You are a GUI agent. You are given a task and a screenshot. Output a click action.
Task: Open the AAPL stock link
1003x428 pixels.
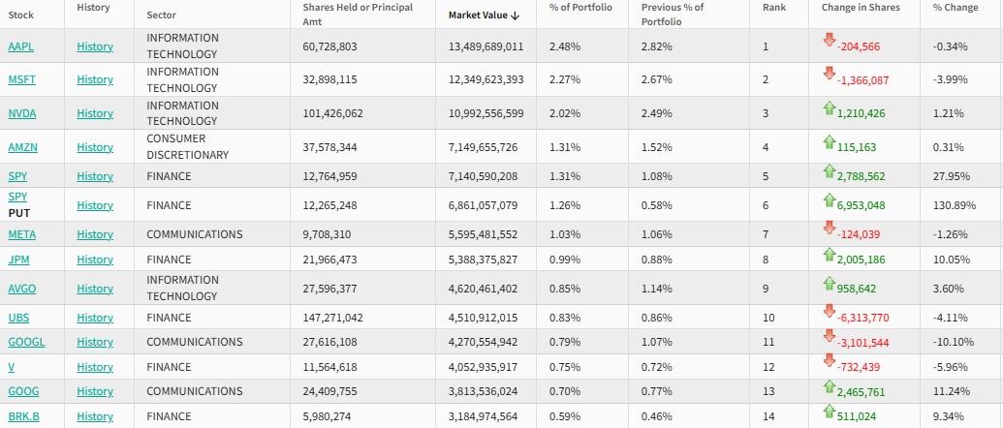point(20,46)
